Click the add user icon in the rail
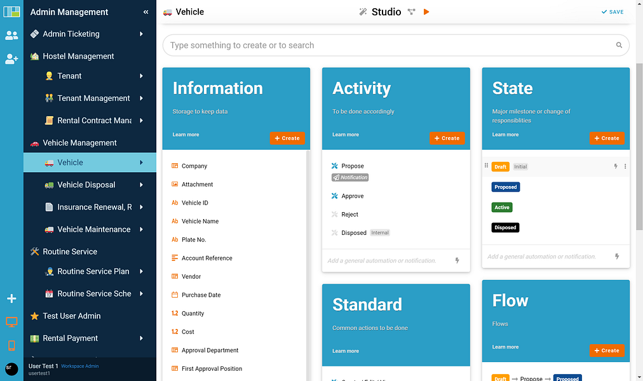The width and height of the screenshot is (643, 381). (11, 59)
